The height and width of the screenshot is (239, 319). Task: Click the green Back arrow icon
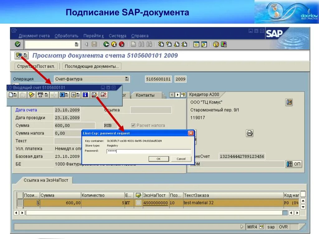coord(106,44)
